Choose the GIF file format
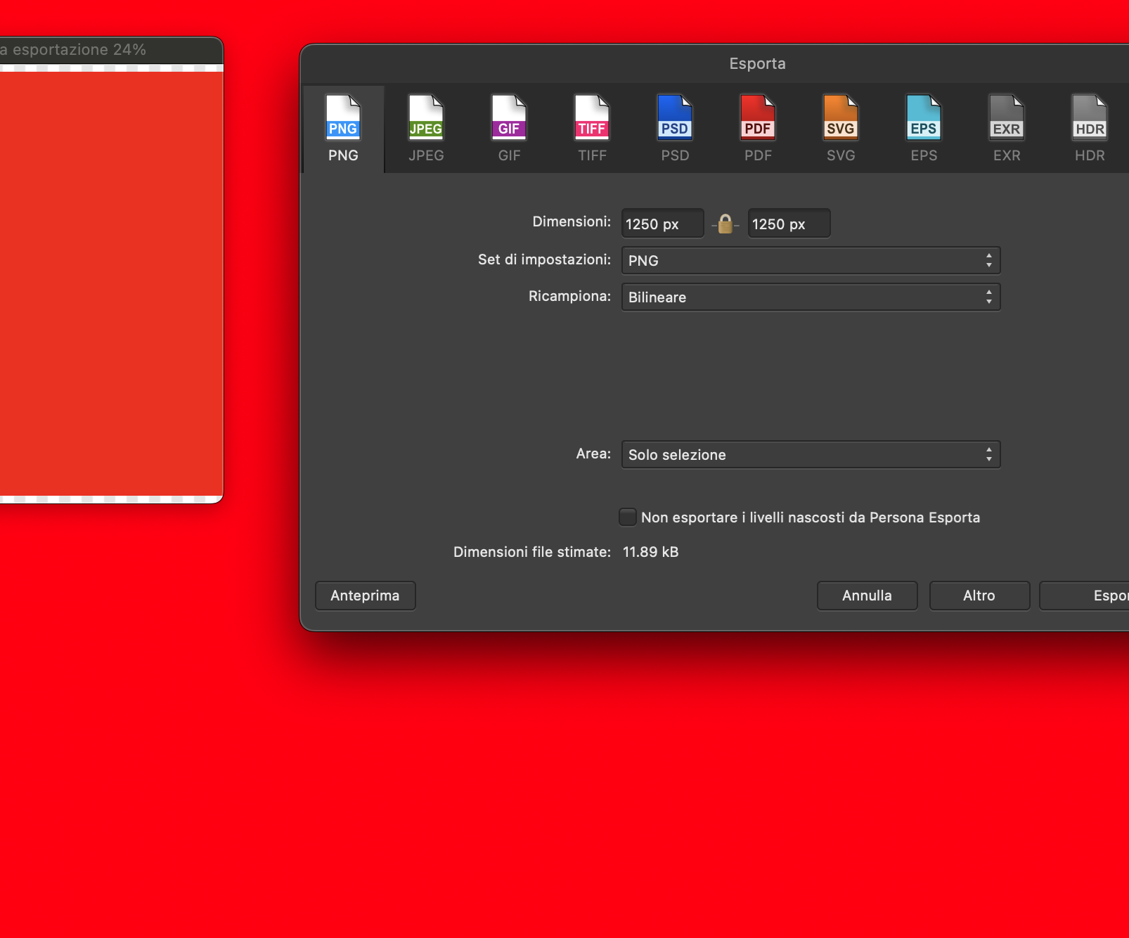 click(509, 127)
